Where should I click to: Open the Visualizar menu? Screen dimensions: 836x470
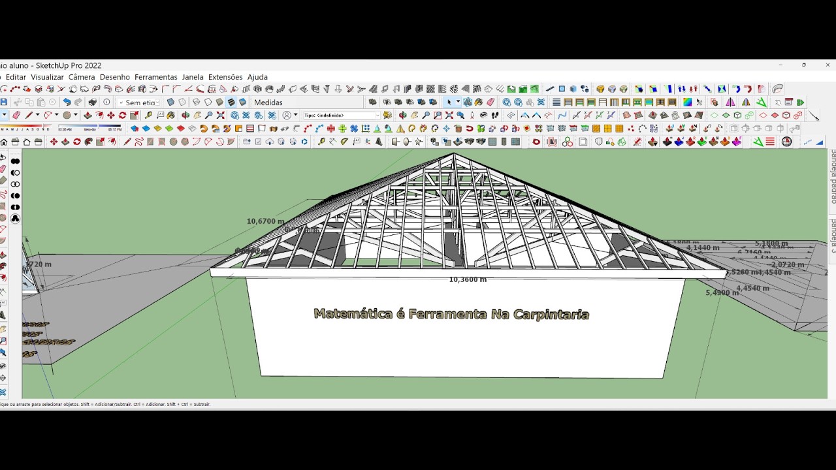pyautogui.click(x=47, y=77)
